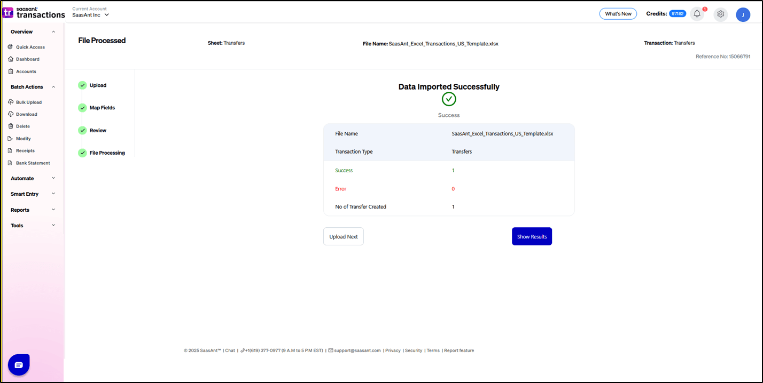Open Bank Statement in the sidebar
763x383 pixels.
33,163
